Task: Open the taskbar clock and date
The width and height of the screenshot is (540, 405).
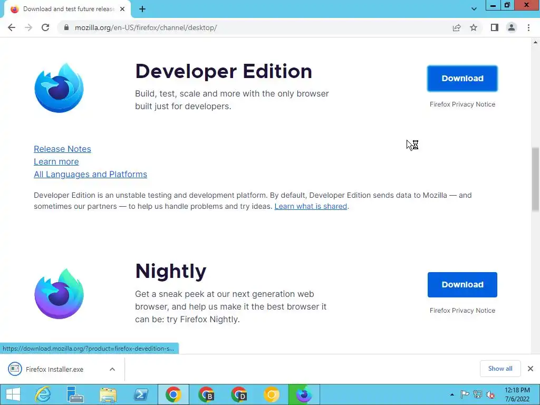Action: 517,394
